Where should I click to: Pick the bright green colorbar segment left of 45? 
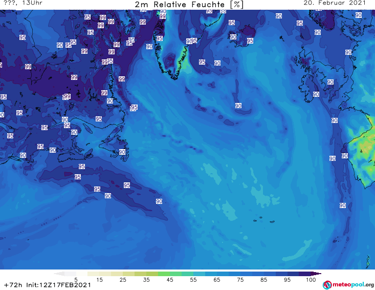coord(164,274)
